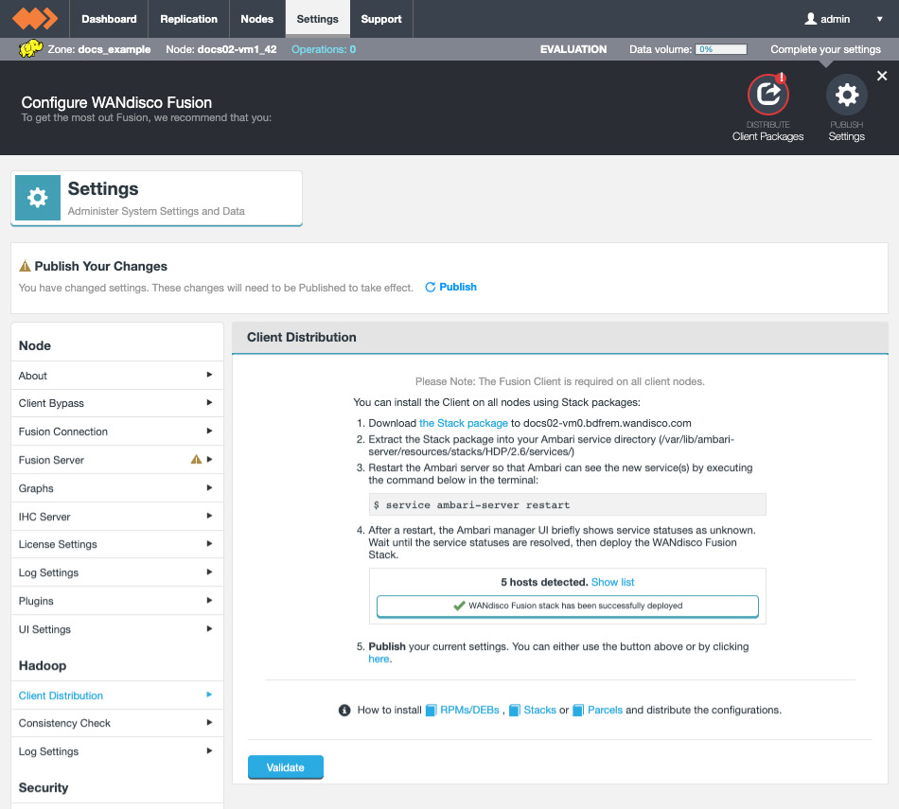This screenshot has width=899, height=809.
Task: Click the Client Distribution panel heading
Action: [x=302, y=337]
